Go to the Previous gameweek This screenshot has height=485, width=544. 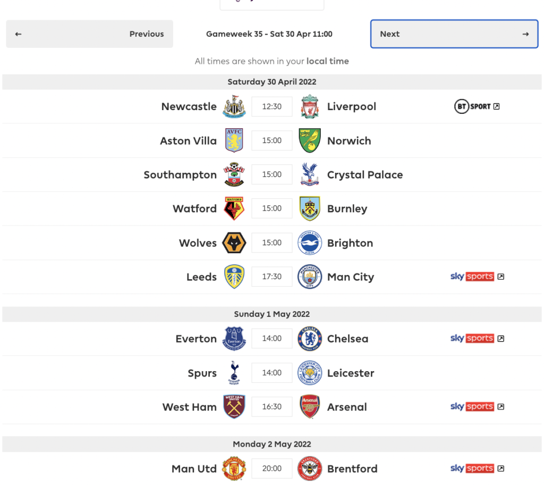point(89,34)
